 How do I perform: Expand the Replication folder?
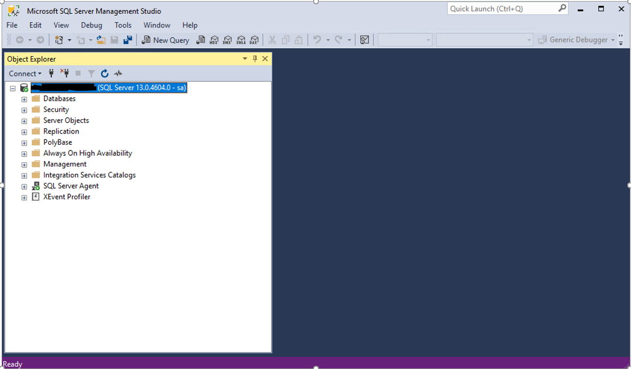click(x=24, y=132)
